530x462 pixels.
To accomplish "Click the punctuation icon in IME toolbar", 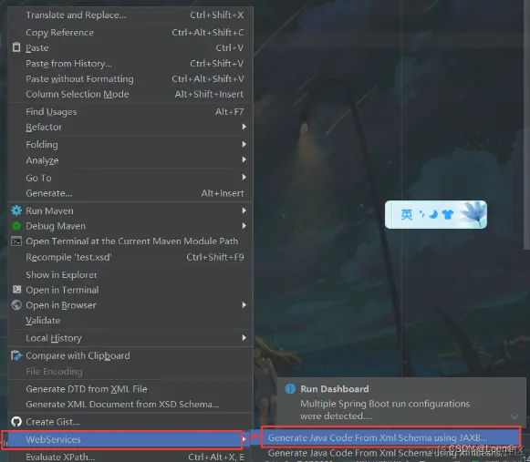I will pos(421,214).
